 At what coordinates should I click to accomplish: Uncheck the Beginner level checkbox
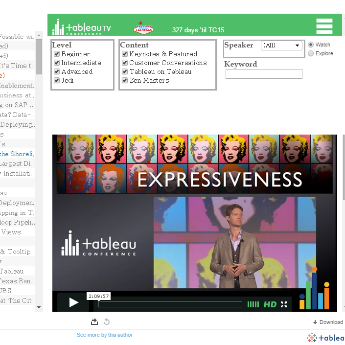coord(57,54)
